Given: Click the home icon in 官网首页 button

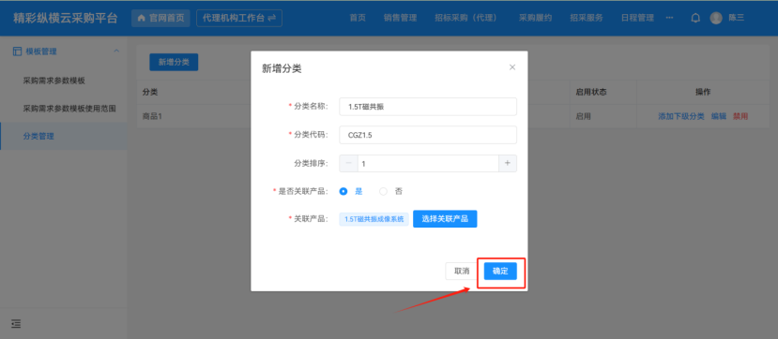Looking at the screenshot, I should pyautogui.click(x=142, y=19).
